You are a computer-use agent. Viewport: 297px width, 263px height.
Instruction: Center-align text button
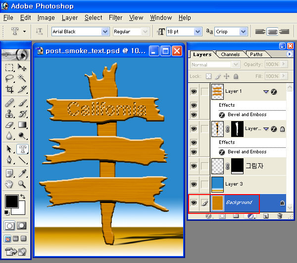click(x=272, y=31)
